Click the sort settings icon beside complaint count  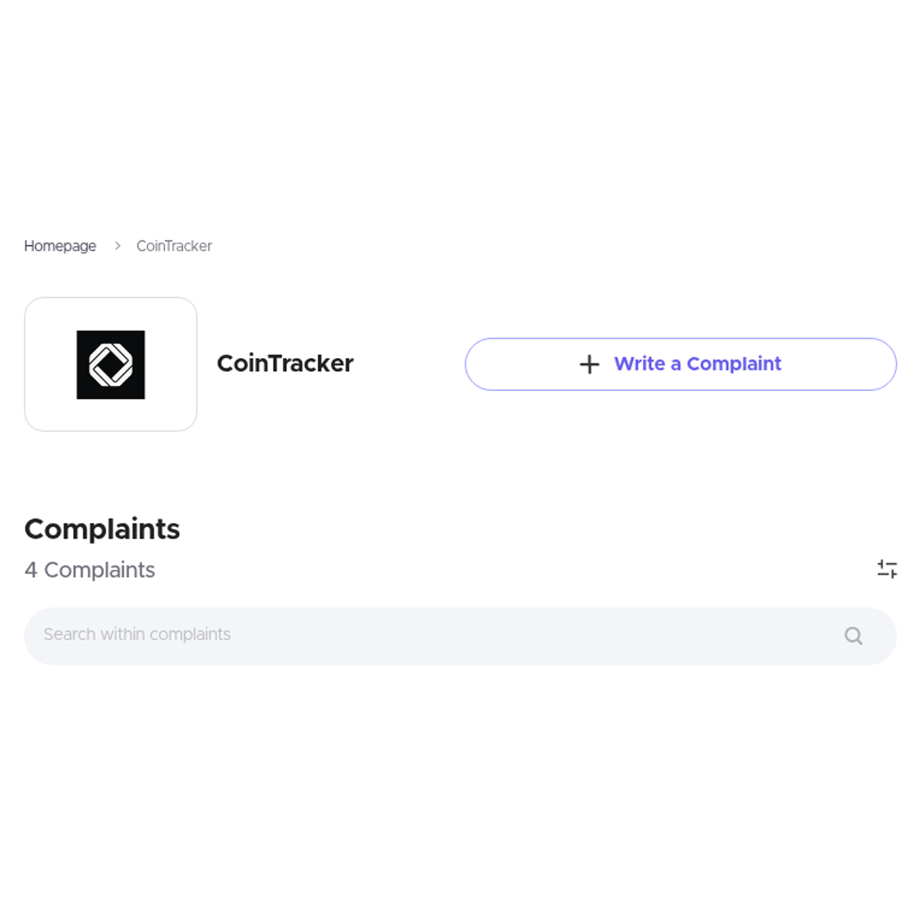(887, 569)
